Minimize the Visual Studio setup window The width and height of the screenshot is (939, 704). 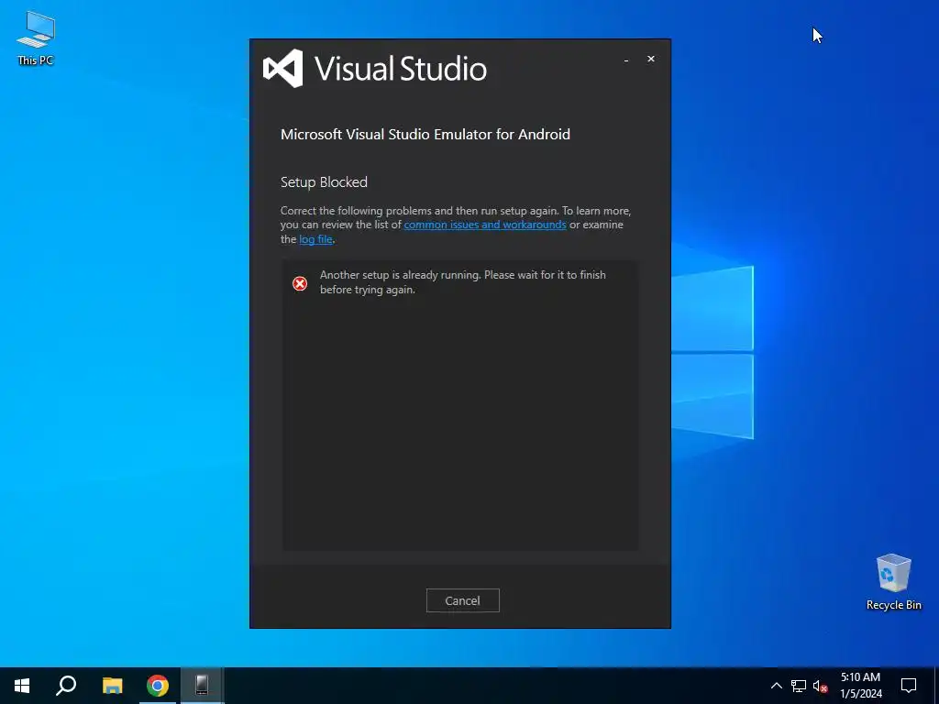pos(625,60)
